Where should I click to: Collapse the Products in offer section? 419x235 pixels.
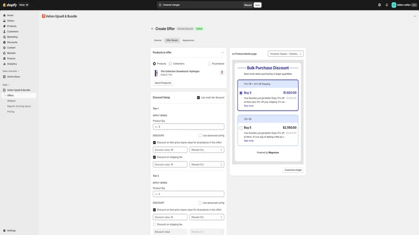[x=222, y=53]
